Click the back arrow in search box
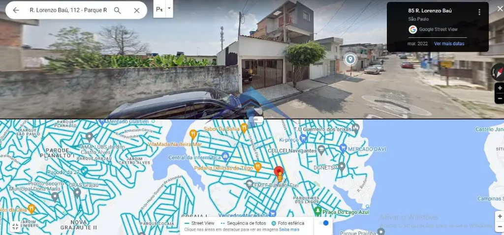The image size is (504, 235). (x=16, y=10)
